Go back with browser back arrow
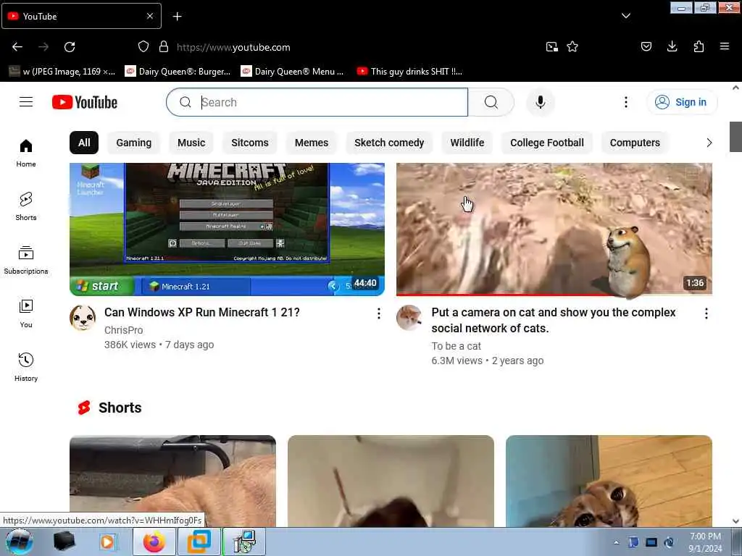The width and height of the screenshot is (742, 556). click(x=17, y=47)
